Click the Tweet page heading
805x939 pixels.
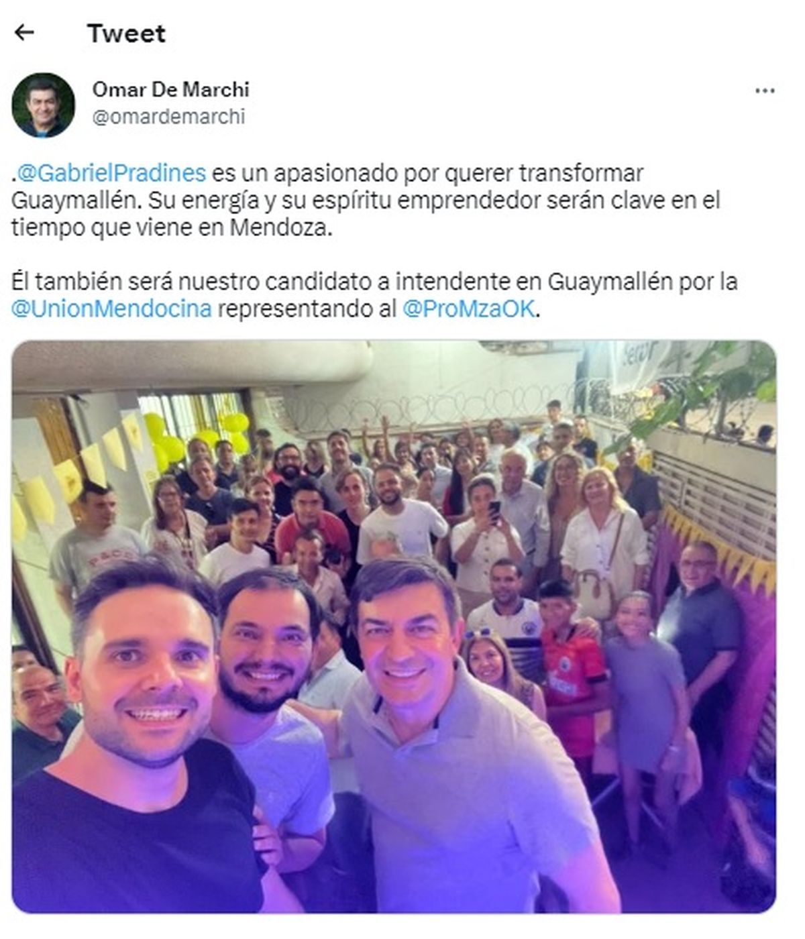click(126, 33)
